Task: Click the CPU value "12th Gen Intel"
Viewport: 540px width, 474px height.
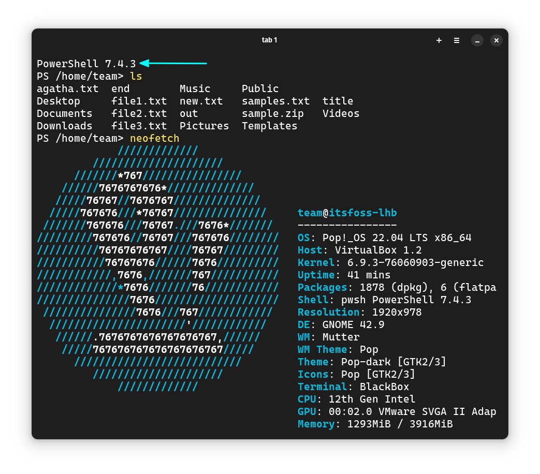Action: [x=372, y=399]
